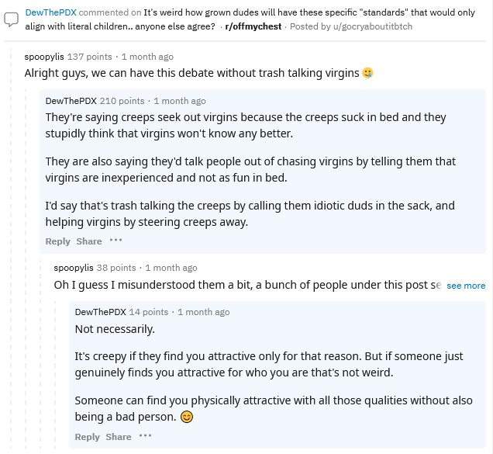493x454 pixels.
Task: Open more options on the 210-point comment
Action: pos(116,241)
